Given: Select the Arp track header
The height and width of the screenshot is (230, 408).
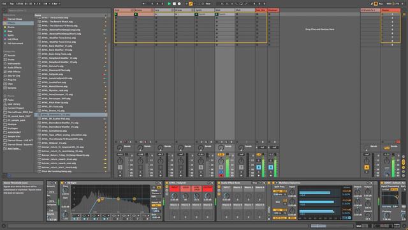Looking at the screenshot, I should (x=164, y=10).
